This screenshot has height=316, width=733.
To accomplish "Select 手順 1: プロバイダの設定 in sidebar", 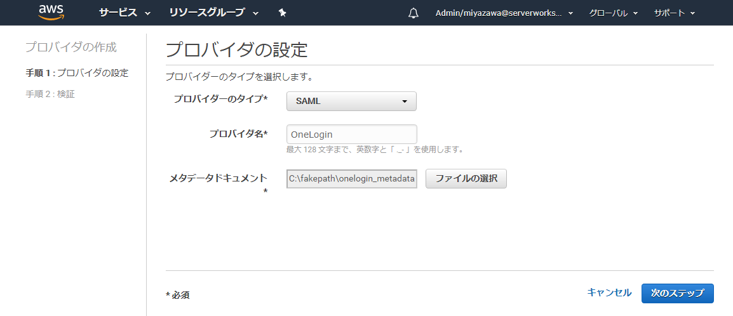I will pos(77,73).
